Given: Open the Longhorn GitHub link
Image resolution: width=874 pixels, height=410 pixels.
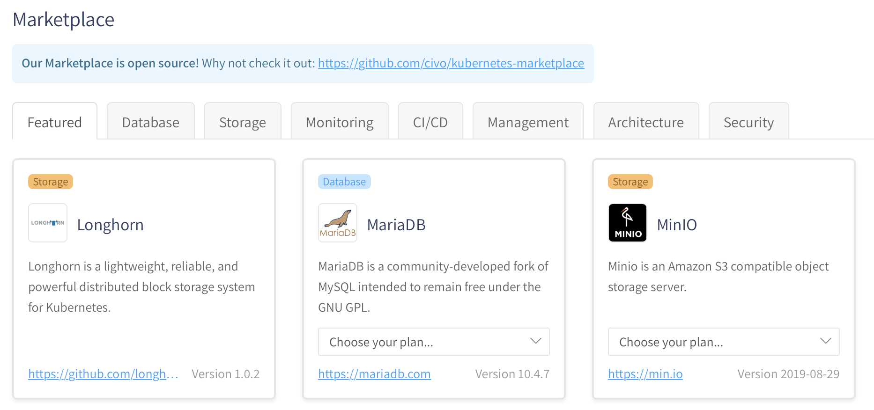Looking at the screenshot, I should pyautogui.click(x=103, y=374).
